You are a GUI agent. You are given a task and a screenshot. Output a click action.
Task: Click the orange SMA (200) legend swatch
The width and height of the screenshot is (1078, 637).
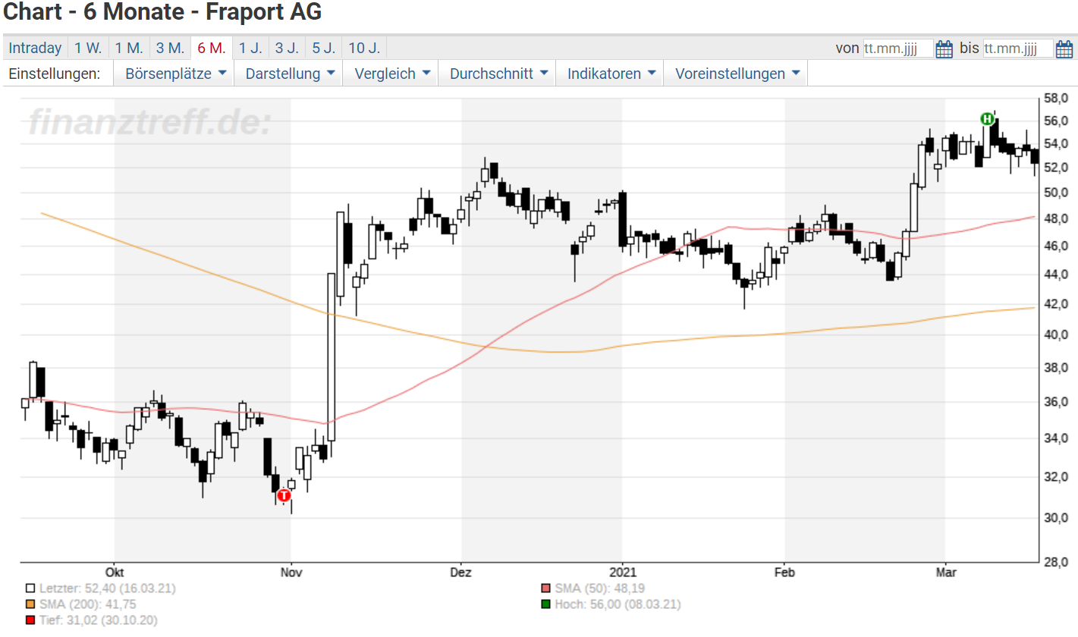pyautogui.click(x=30, y=604)
